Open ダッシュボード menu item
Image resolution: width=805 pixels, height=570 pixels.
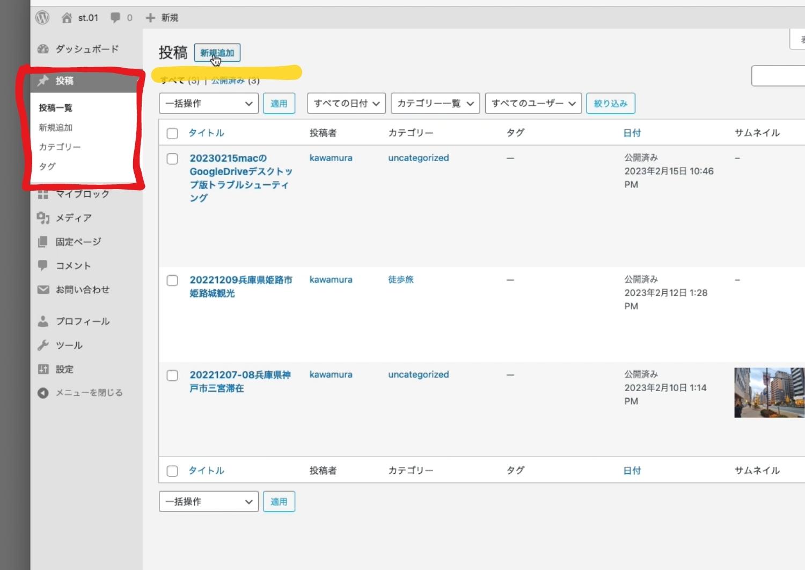click(87, 49)
